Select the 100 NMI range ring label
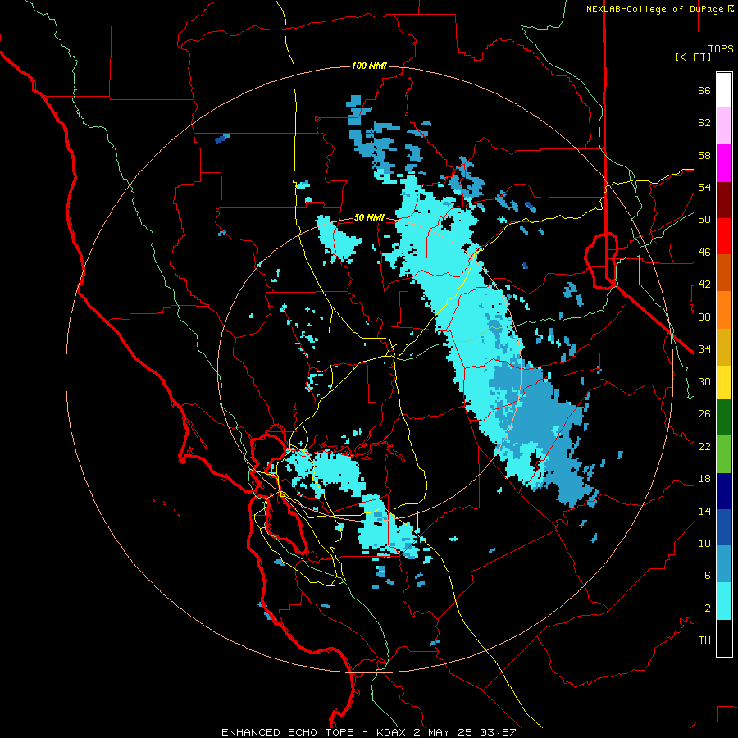Screen dimensions: 738x738 [x=369, y=66]
